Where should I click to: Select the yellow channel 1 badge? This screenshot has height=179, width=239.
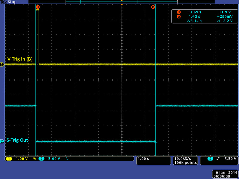coord(9,159)
